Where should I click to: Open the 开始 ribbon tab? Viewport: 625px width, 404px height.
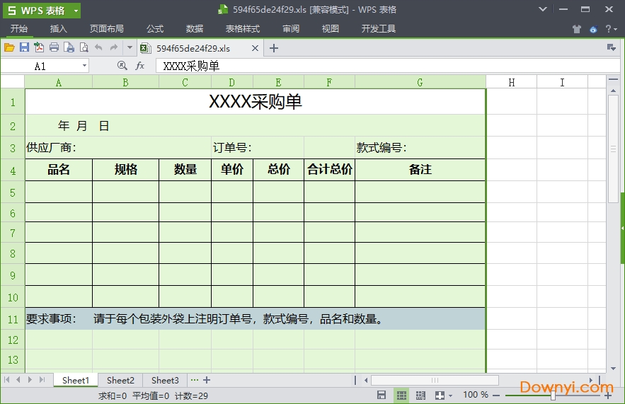point(18,29)
